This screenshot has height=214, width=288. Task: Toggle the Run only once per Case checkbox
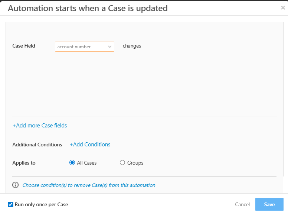[10, 204]
